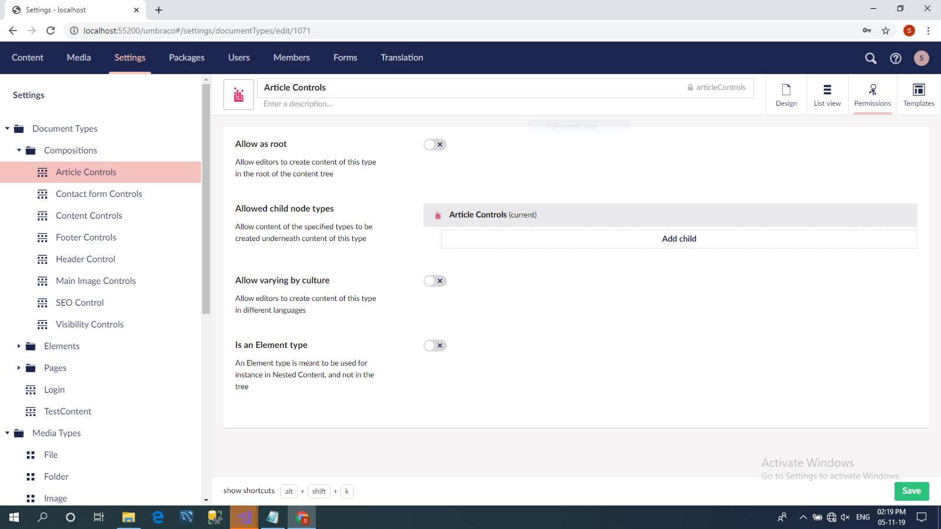The height and width of the screenshot is (529, 941).
Task: Open Microsoft Edge from the taskbar
Action: [x=158, y=517]
